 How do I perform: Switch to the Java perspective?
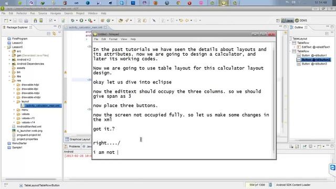coord(287,20)
